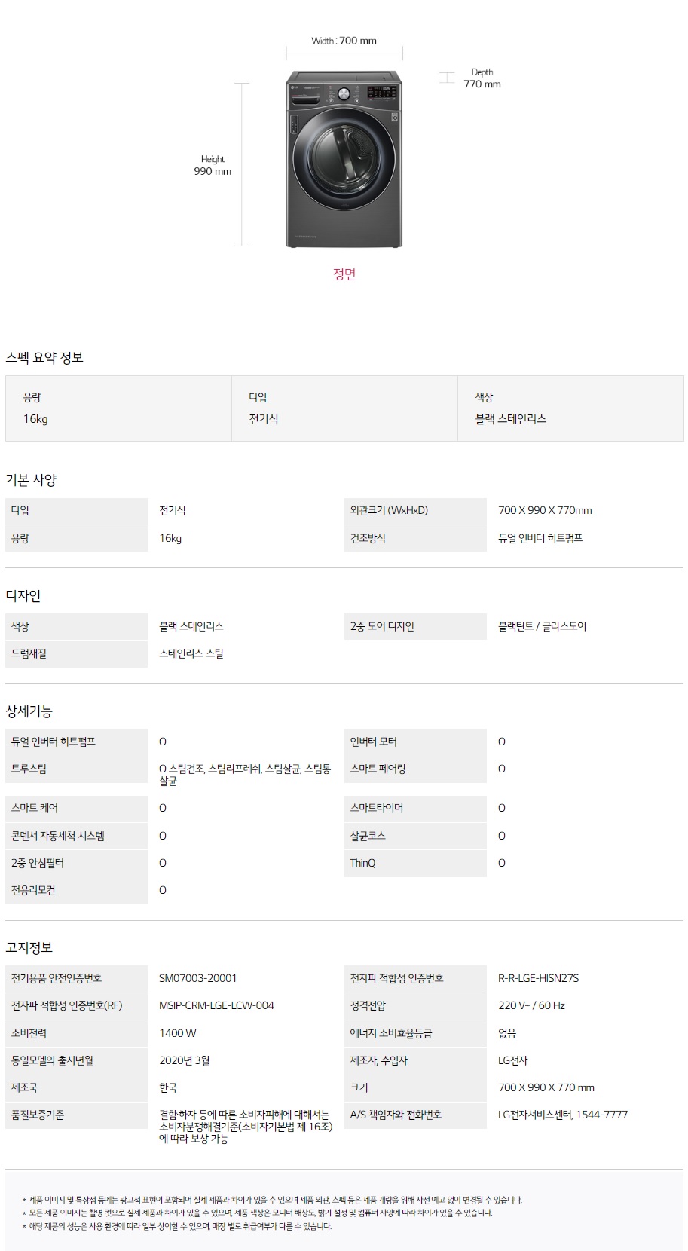This screenshot has height=1251, width=688.
Task: Click the 디자인 section heading
Action: pos(23,596)
